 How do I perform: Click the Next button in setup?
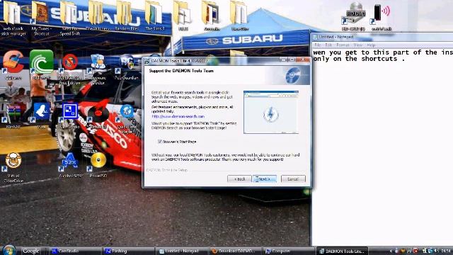[264, 179]
